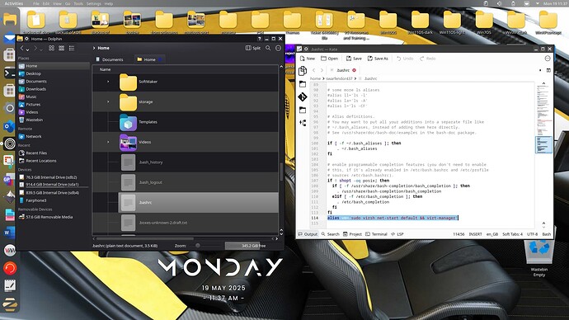The height and width of the screenshot is (320, 569).
Task: Open the Git sidebar icon in Kate
Action: click(303, 96)
